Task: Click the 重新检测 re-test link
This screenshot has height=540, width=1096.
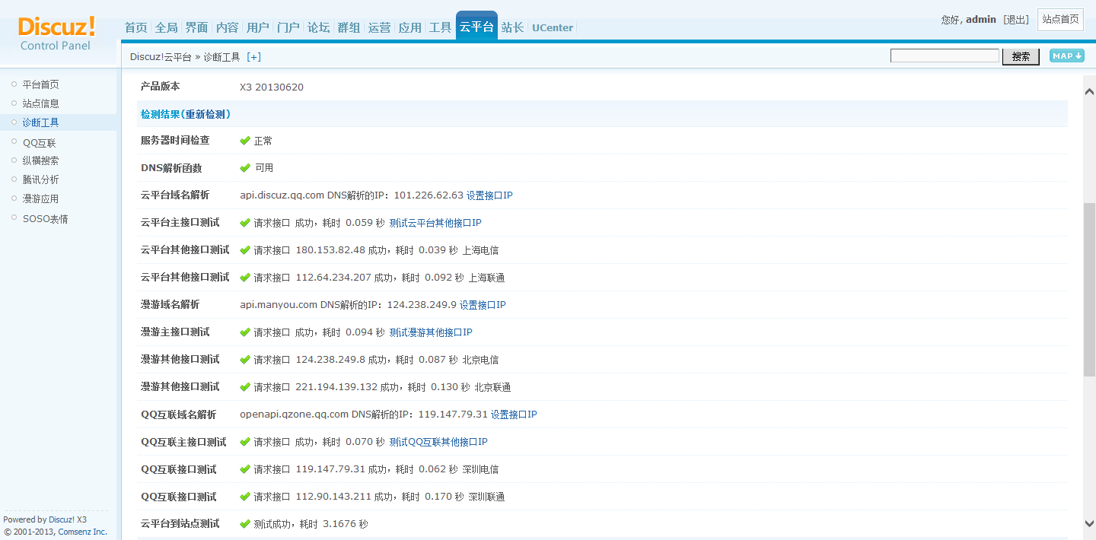Action: [x=205, y=114]
